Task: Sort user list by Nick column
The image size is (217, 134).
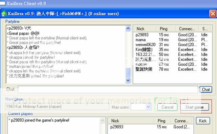Action: pos(145,29)
